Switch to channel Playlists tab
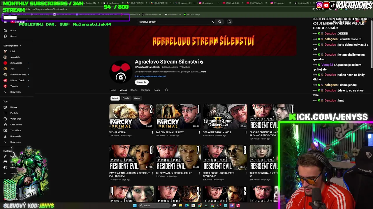 tap(145, 90)
